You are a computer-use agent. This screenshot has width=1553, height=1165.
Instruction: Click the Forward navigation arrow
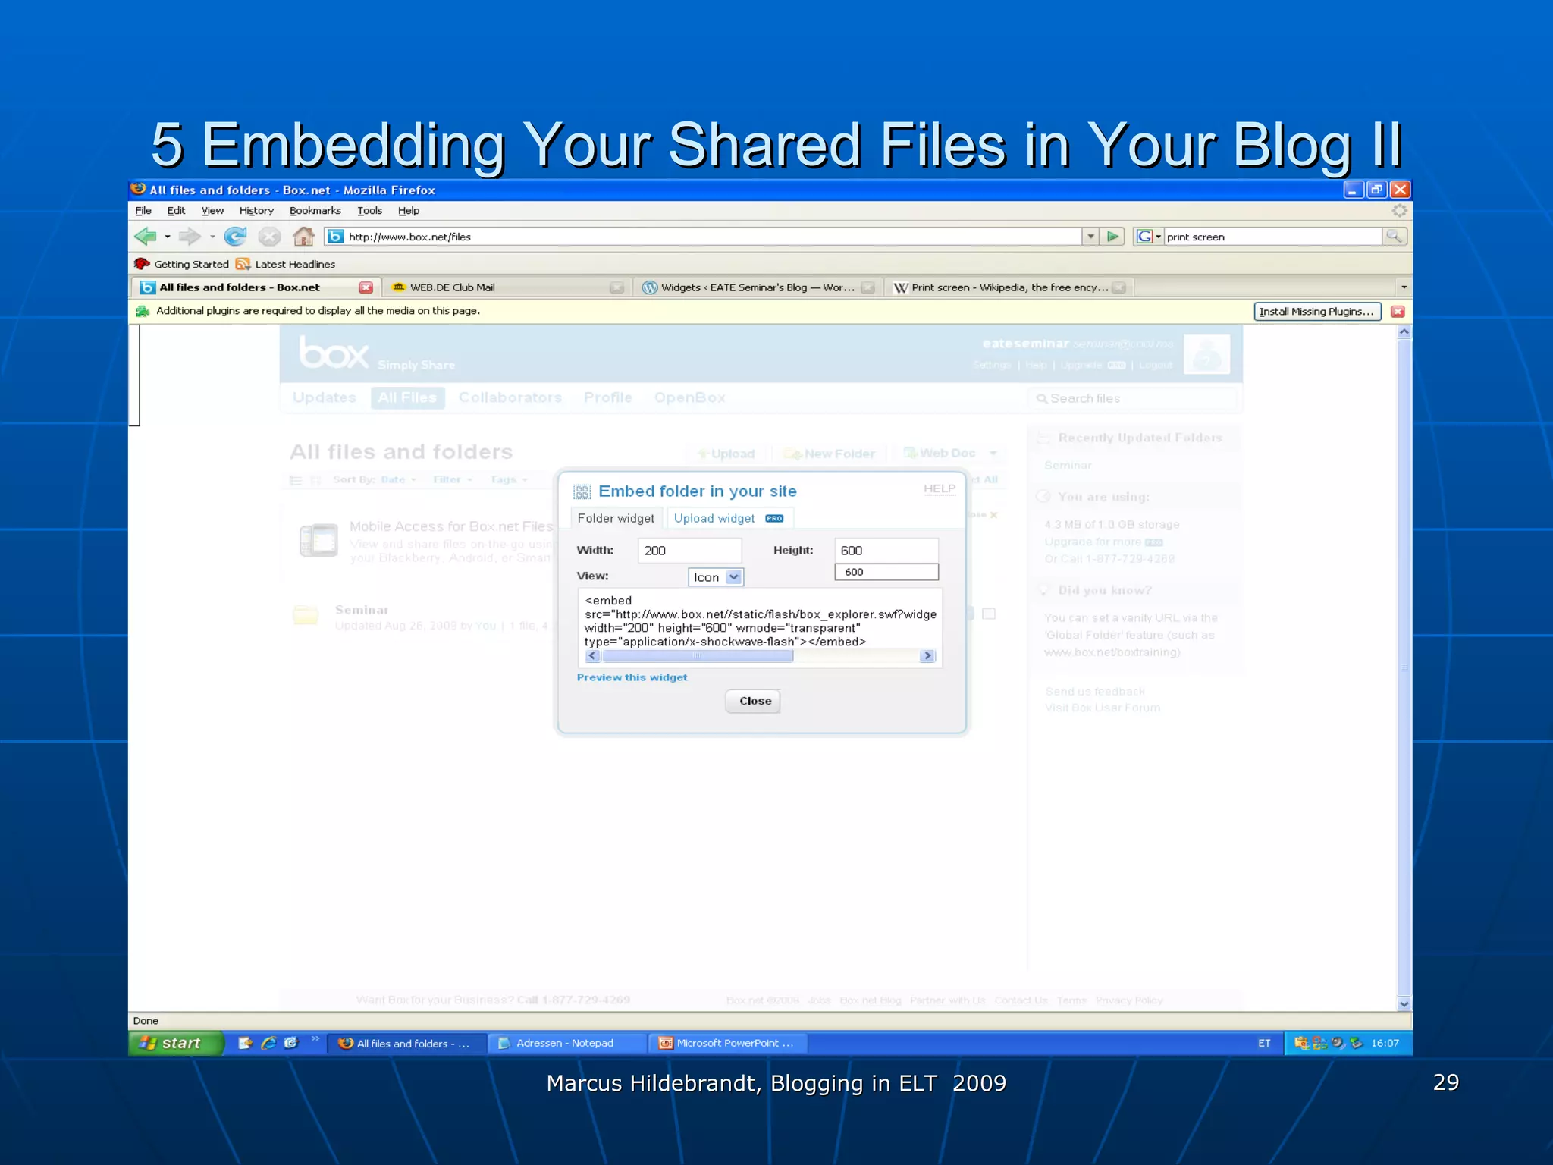190,237
